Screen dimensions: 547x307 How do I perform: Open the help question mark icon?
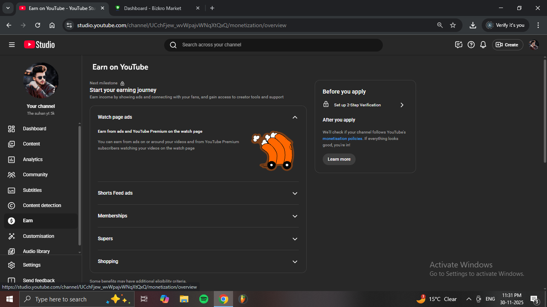(x=471, y=45)
